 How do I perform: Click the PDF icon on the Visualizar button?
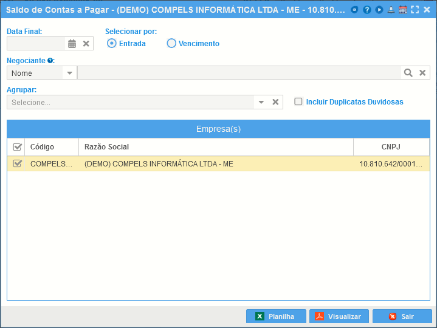pos(319,316)
